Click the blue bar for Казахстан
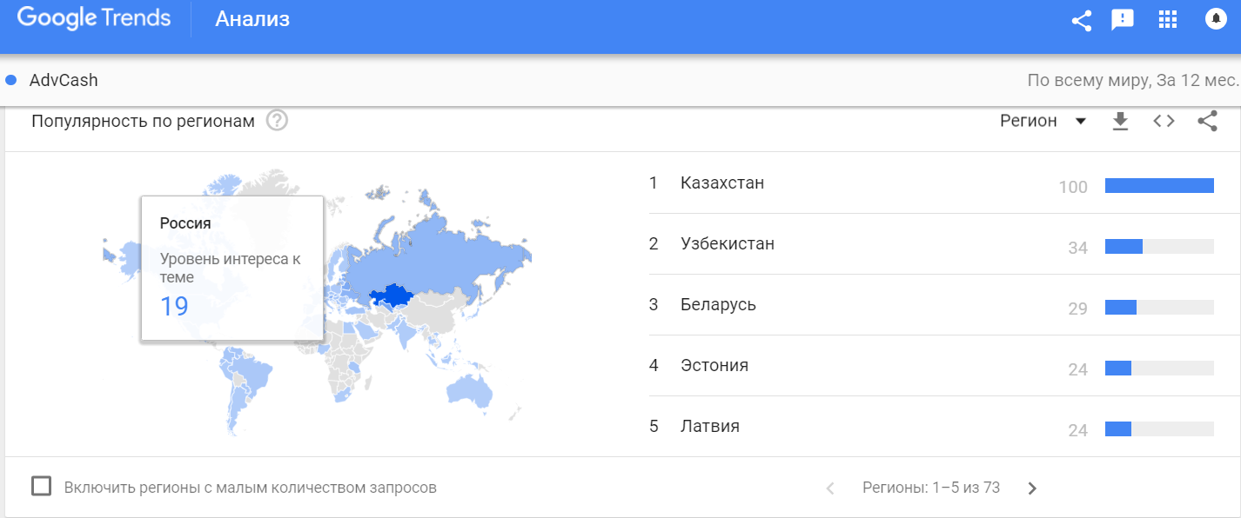The image size is (1241, 518). (x=1158, y=185)
